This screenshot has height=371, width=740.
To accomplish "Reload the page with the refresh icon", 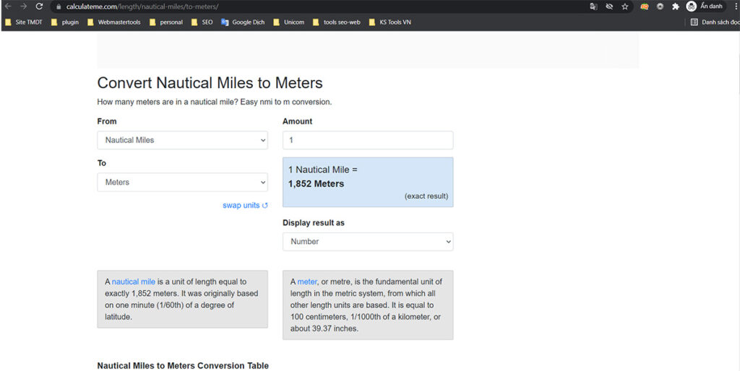I will pos(39,6).
